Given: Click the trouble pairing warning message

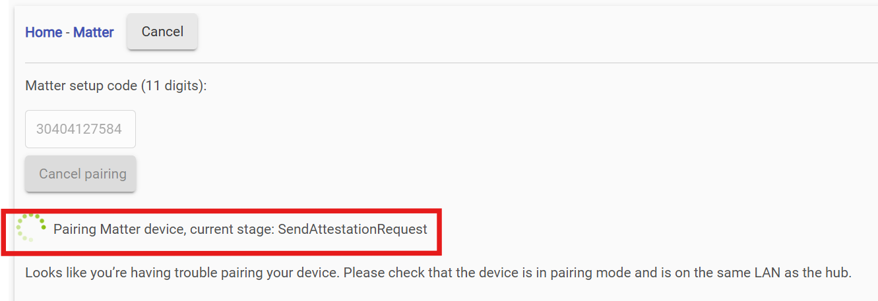Looking at the screenshot, I should [x=438, y=272].
